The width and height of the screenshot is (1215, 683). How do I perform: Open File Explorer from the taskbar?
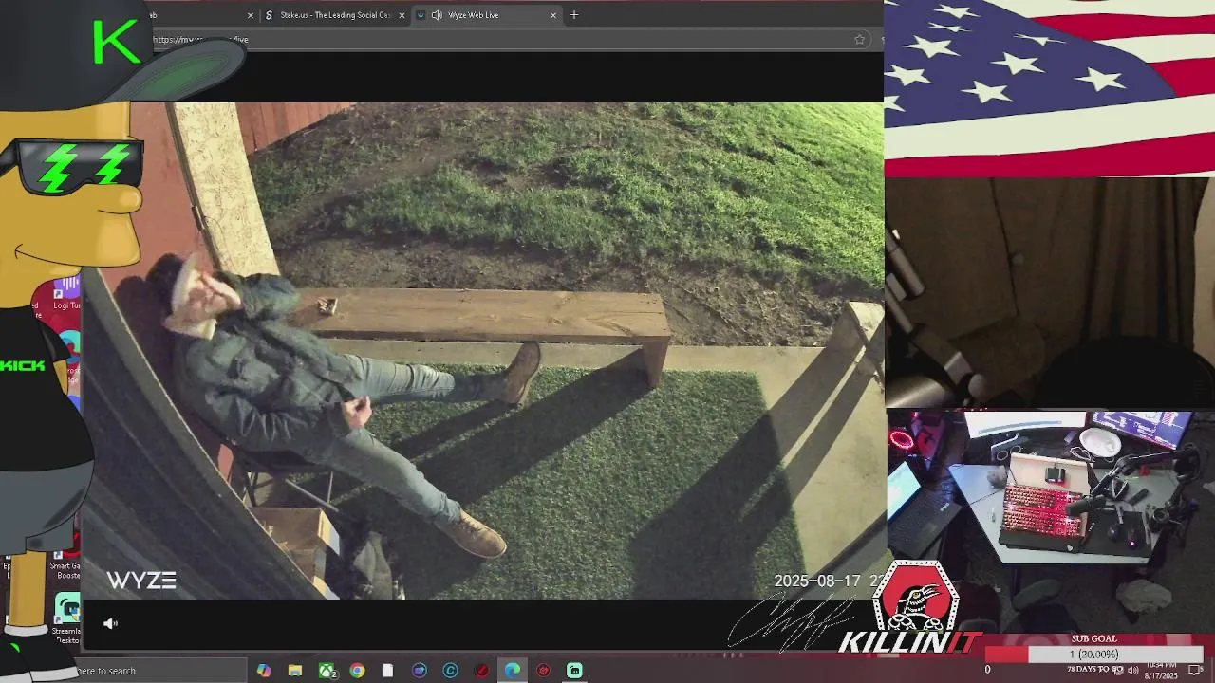click(x=295, y=671)
